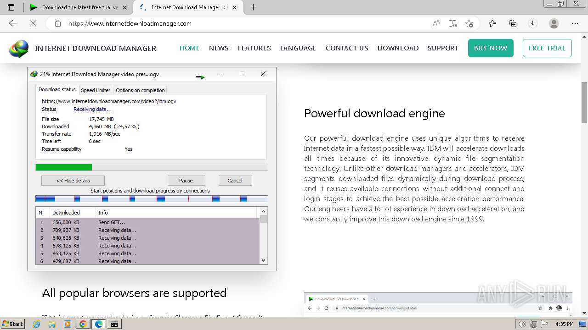The image size is (588, 330).
Task: Open Read aloud in Edge toolbar
Action: 436,23
